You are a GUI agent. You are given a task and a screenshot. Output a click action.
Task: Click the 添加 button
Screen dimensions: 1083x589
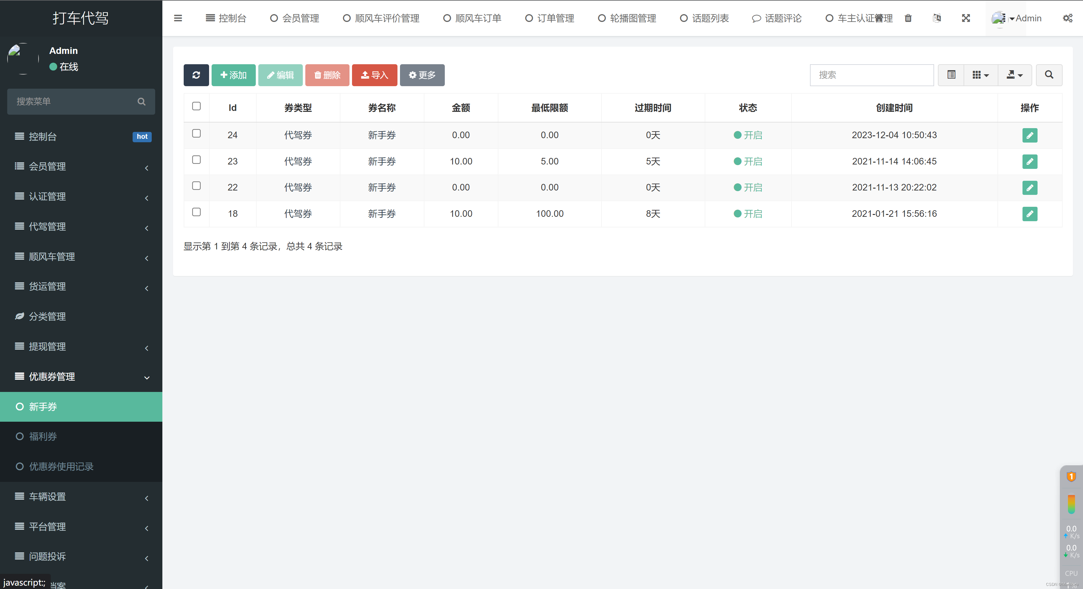pyautogui.click(x=233, y=75)
